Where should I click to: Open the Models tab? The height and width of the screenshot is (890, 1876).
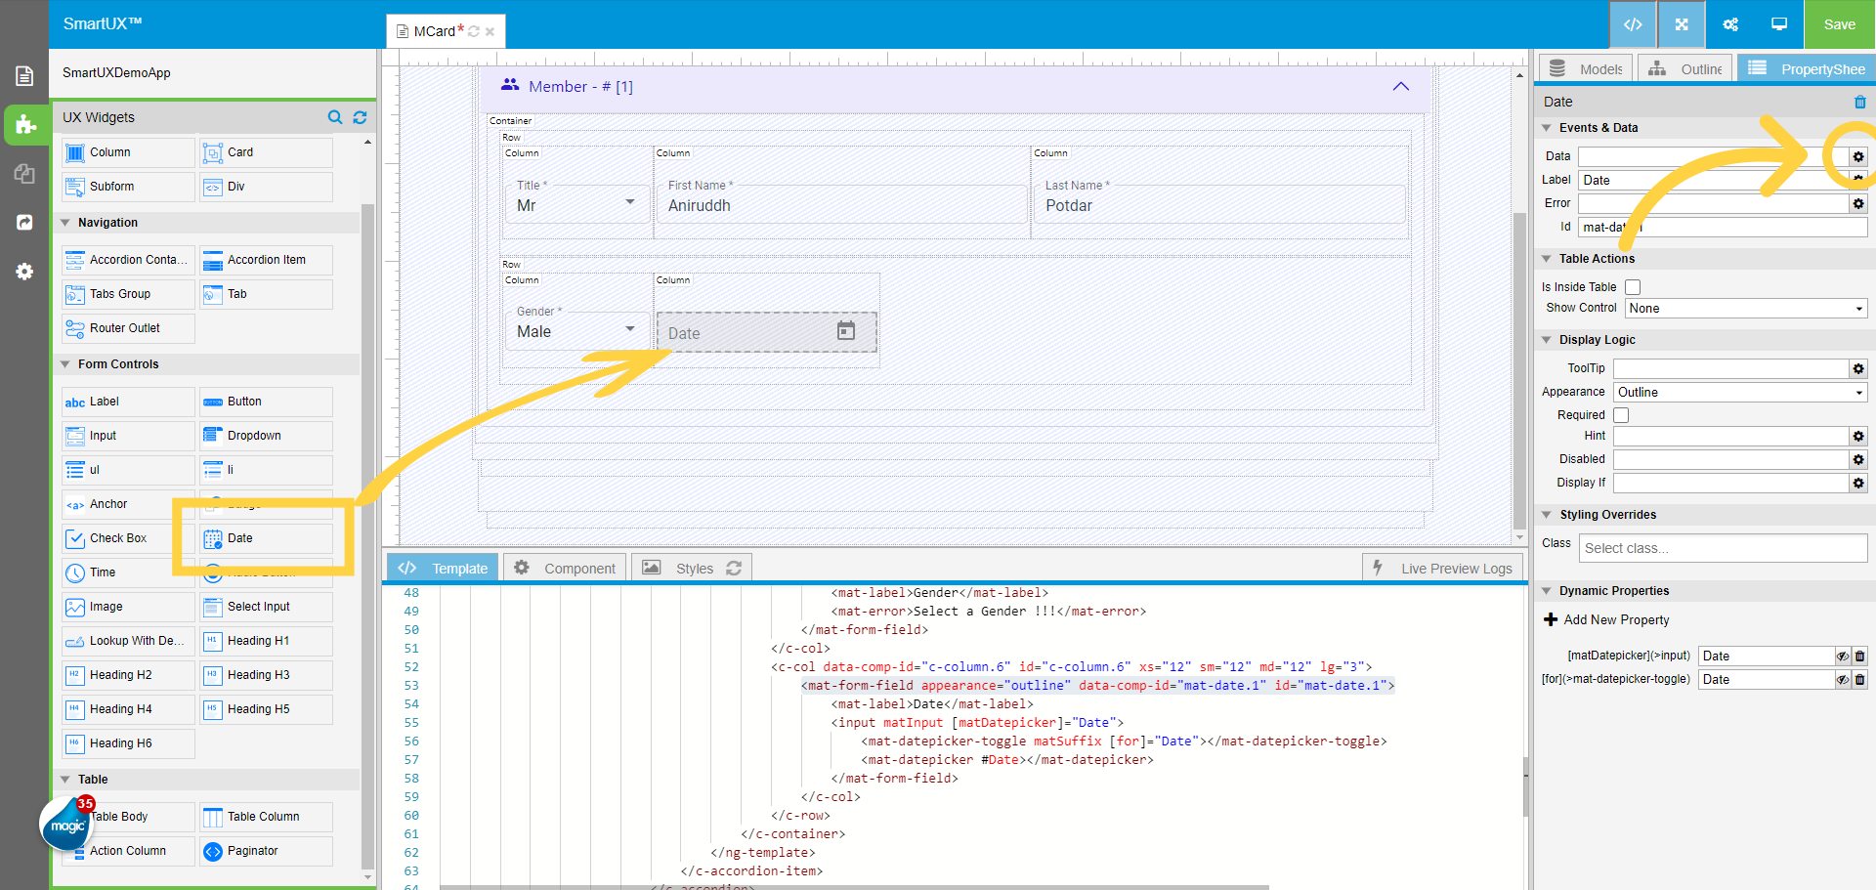(x=1587, y=69)
